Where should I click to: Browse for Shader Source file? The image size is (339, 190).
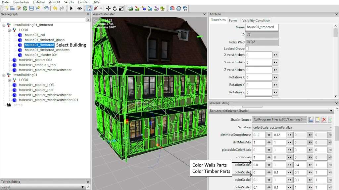(x=311, y=119)
